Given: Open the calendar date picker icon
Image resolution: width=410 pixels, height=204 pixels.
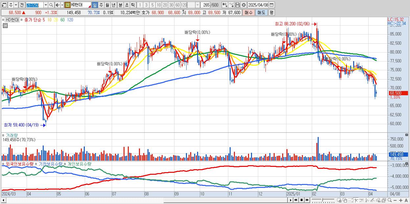Looking at the screenshot, I should coord(271,5).
